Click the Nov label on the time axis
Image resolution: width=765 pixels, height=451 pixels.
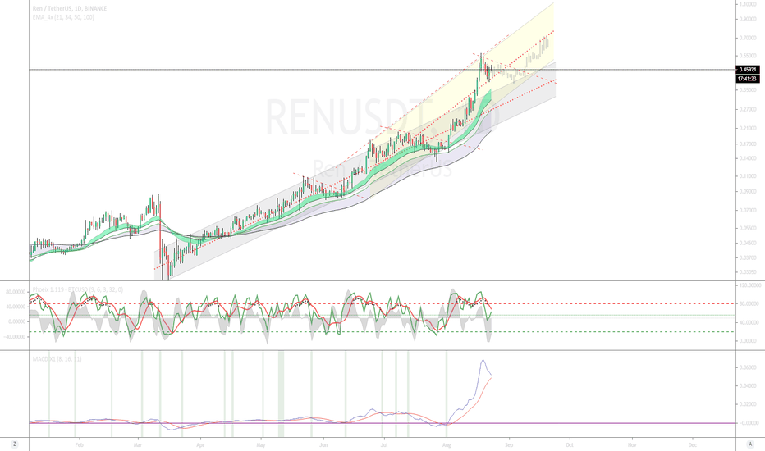pos(632,444)
